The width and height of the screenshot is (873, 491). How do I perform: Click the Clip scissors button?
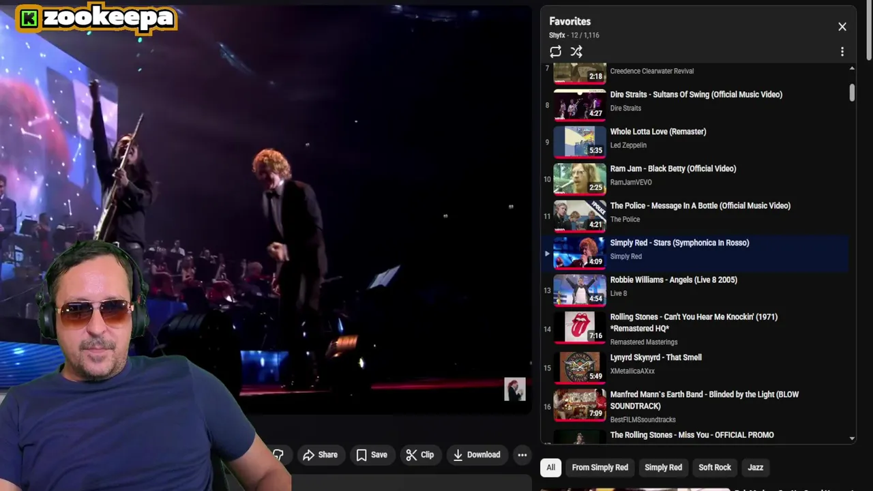pos(420,455)
